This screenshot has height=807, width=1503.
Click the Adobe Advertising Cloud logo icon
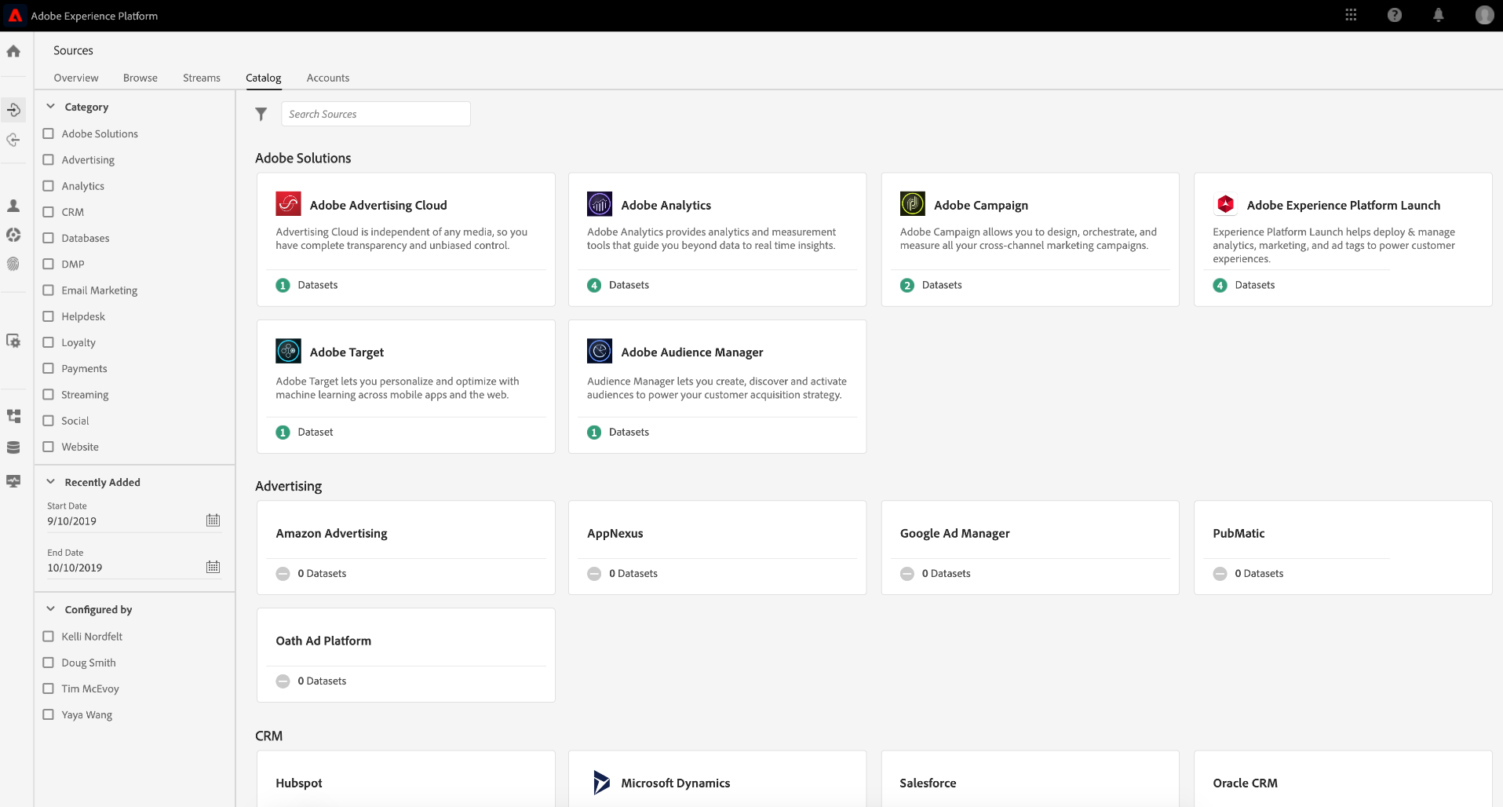[x=288, y=204]
